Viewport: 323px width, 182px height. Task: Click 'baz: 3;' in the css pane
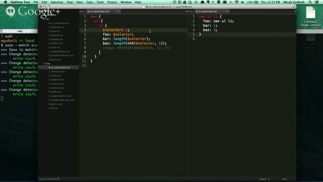pyautogui.click(x=210, y=30)
